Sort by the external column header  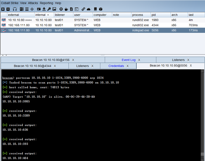tap(21, 15)
